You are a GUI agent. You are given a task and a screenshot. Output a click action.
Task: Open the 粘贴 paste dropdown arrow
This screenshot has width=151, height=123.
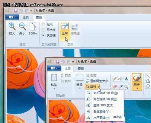pyautogui.click(x=54, y=89)
